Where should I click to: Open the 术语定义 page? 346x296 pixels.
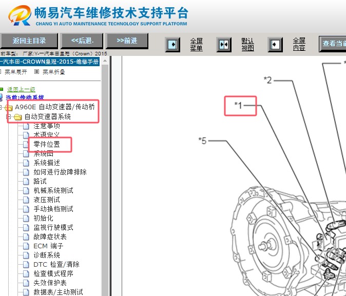[x=47, y=135]
